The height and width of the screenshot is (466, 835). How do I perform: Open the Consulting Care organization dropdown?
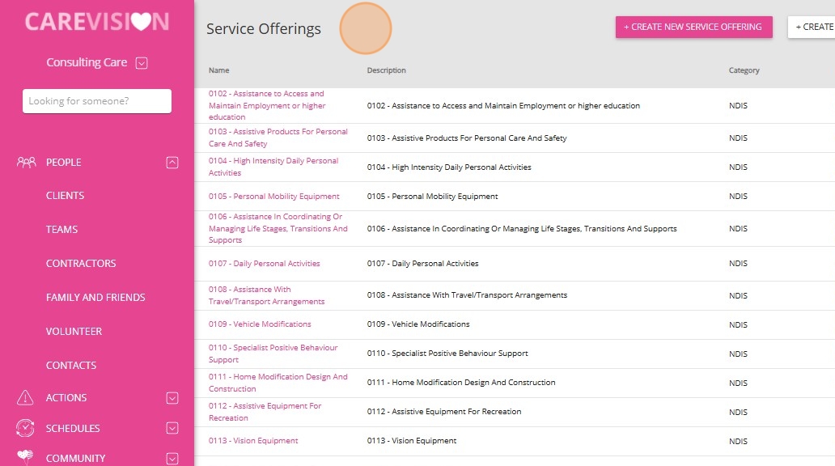(141, 63)
